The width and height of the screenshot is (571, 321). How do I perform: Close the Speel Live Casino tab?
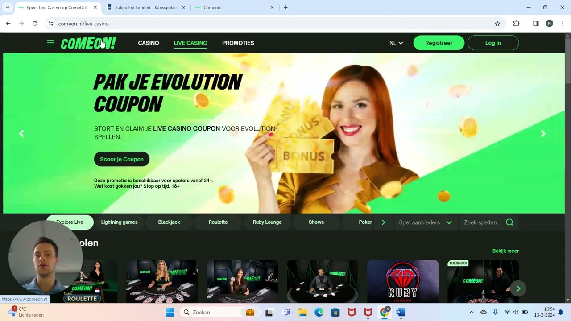pos(95,8)
